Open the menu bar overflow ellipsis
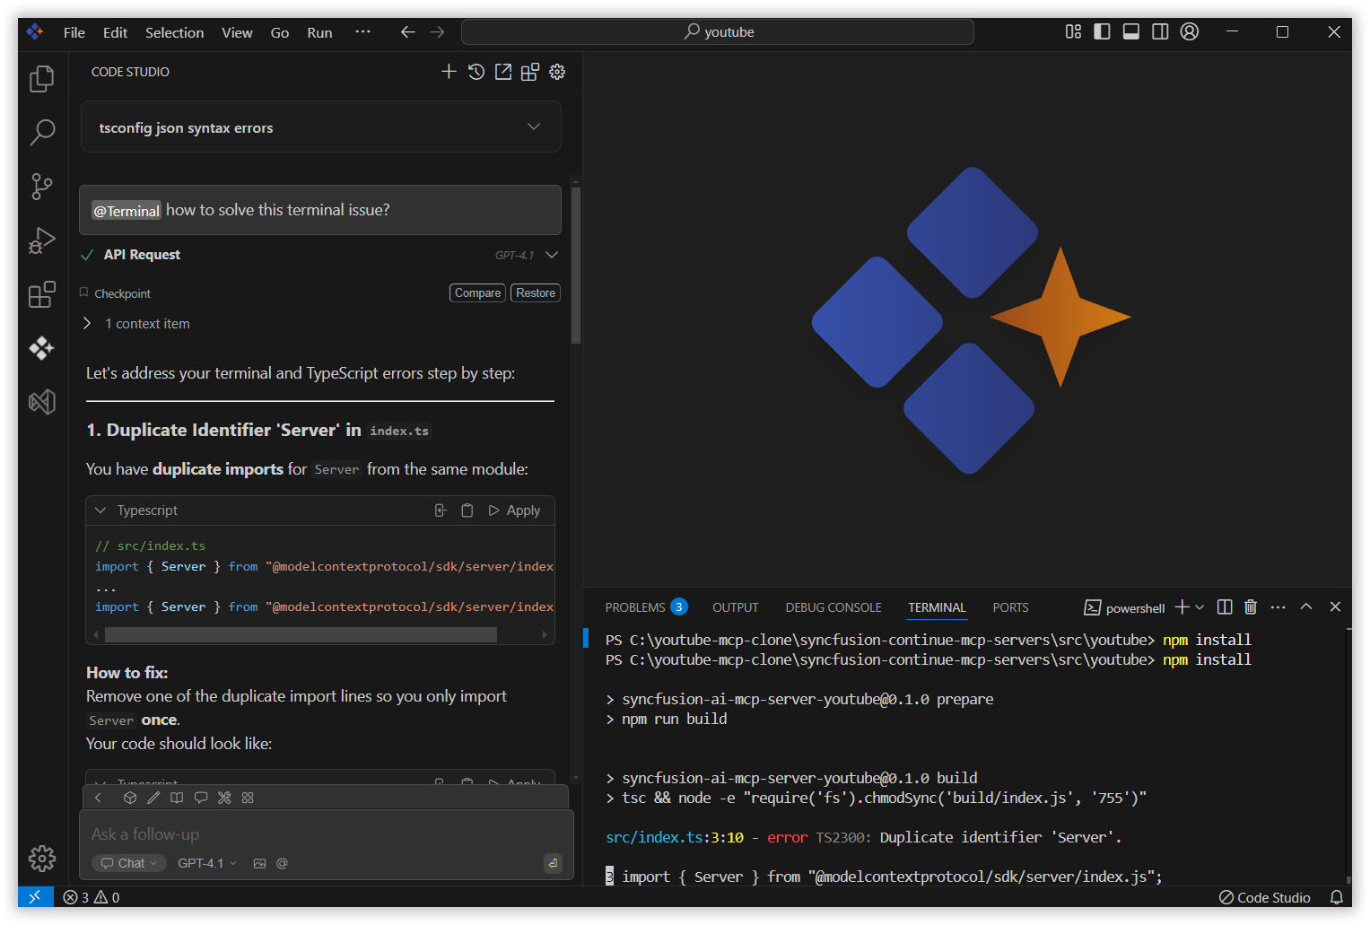This screenshot has height=925, width=1370. 362,31
